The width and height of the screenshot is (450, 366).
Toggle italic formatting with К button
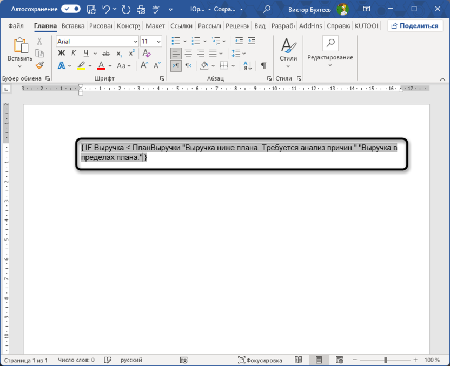74,53
